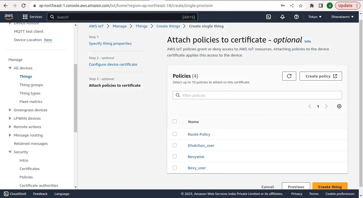363x198 pixels.
Task: Expand the Remote actions section
Action: (10, 127)
